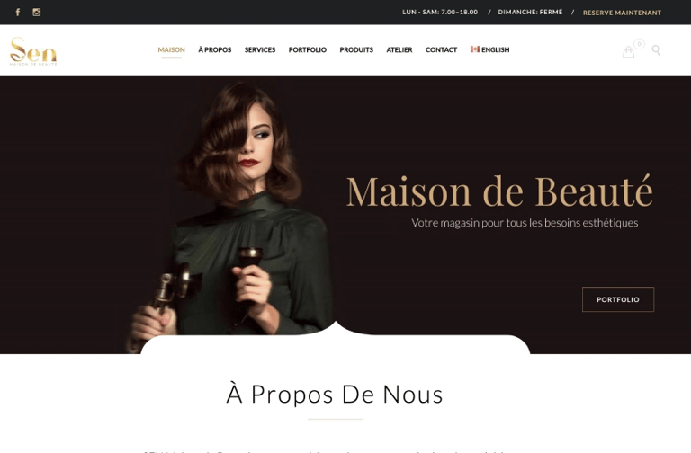
Task: Open the Instagram profile icon
Action: click(37, 13)
